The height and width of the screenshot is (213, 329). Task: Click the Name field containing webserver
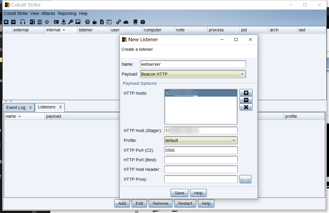click(193, 64)
